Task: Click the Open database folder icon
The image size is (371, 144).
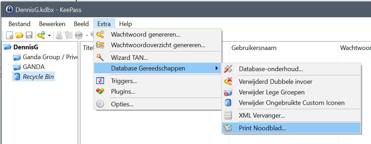Action: (x=19, y=35)
